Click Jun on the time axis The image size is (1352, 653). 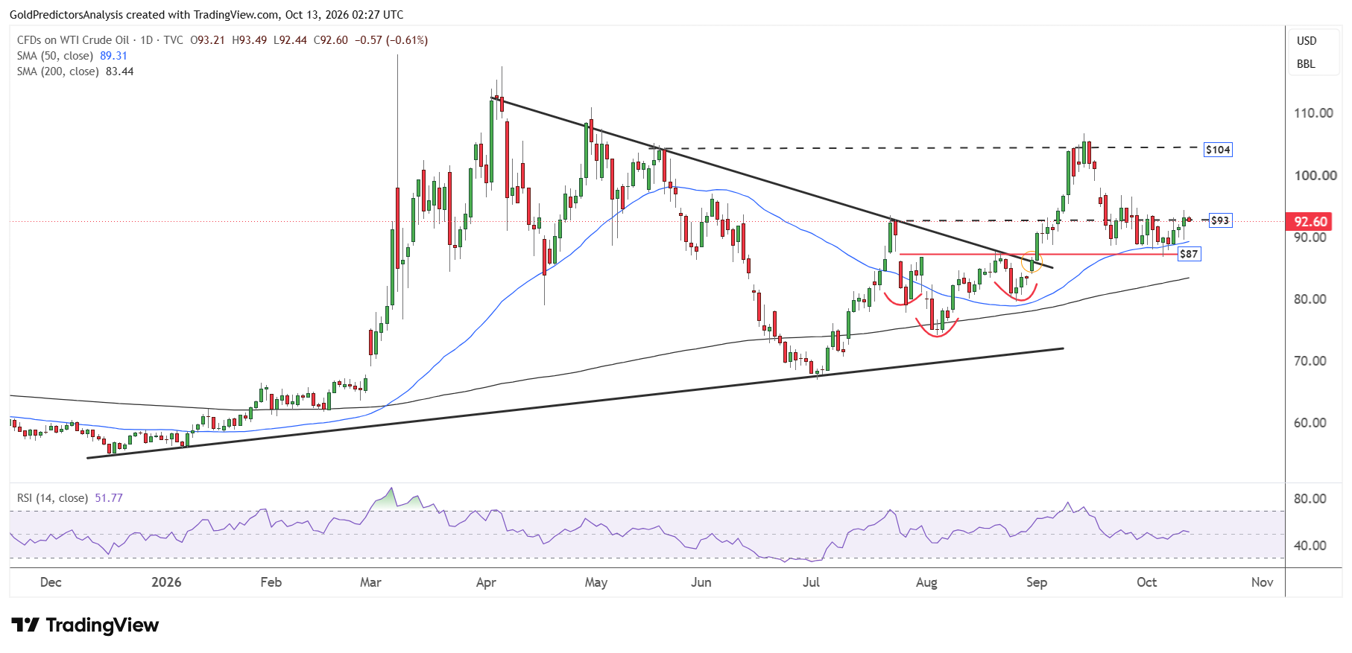[701, 582]
